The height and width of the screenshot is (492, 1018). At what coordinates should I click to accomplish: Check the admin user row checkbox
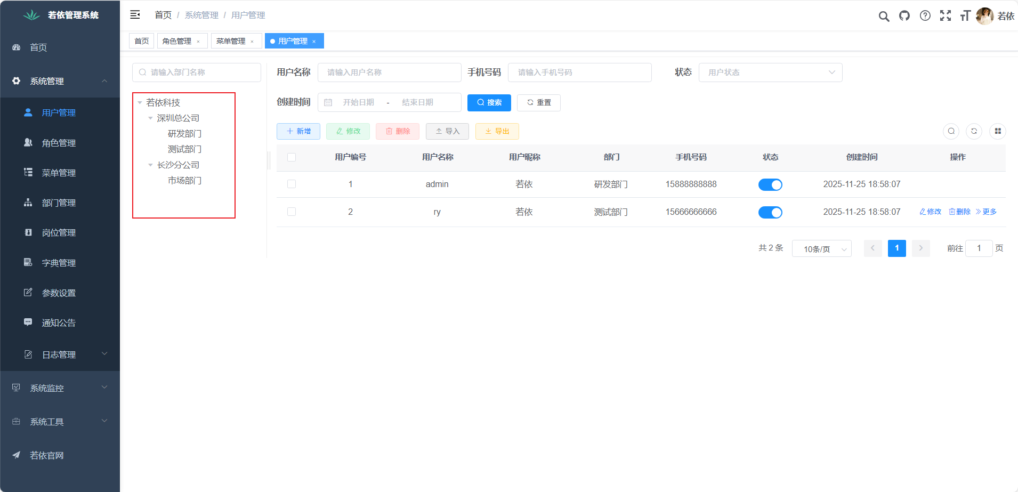coord(292,184)
